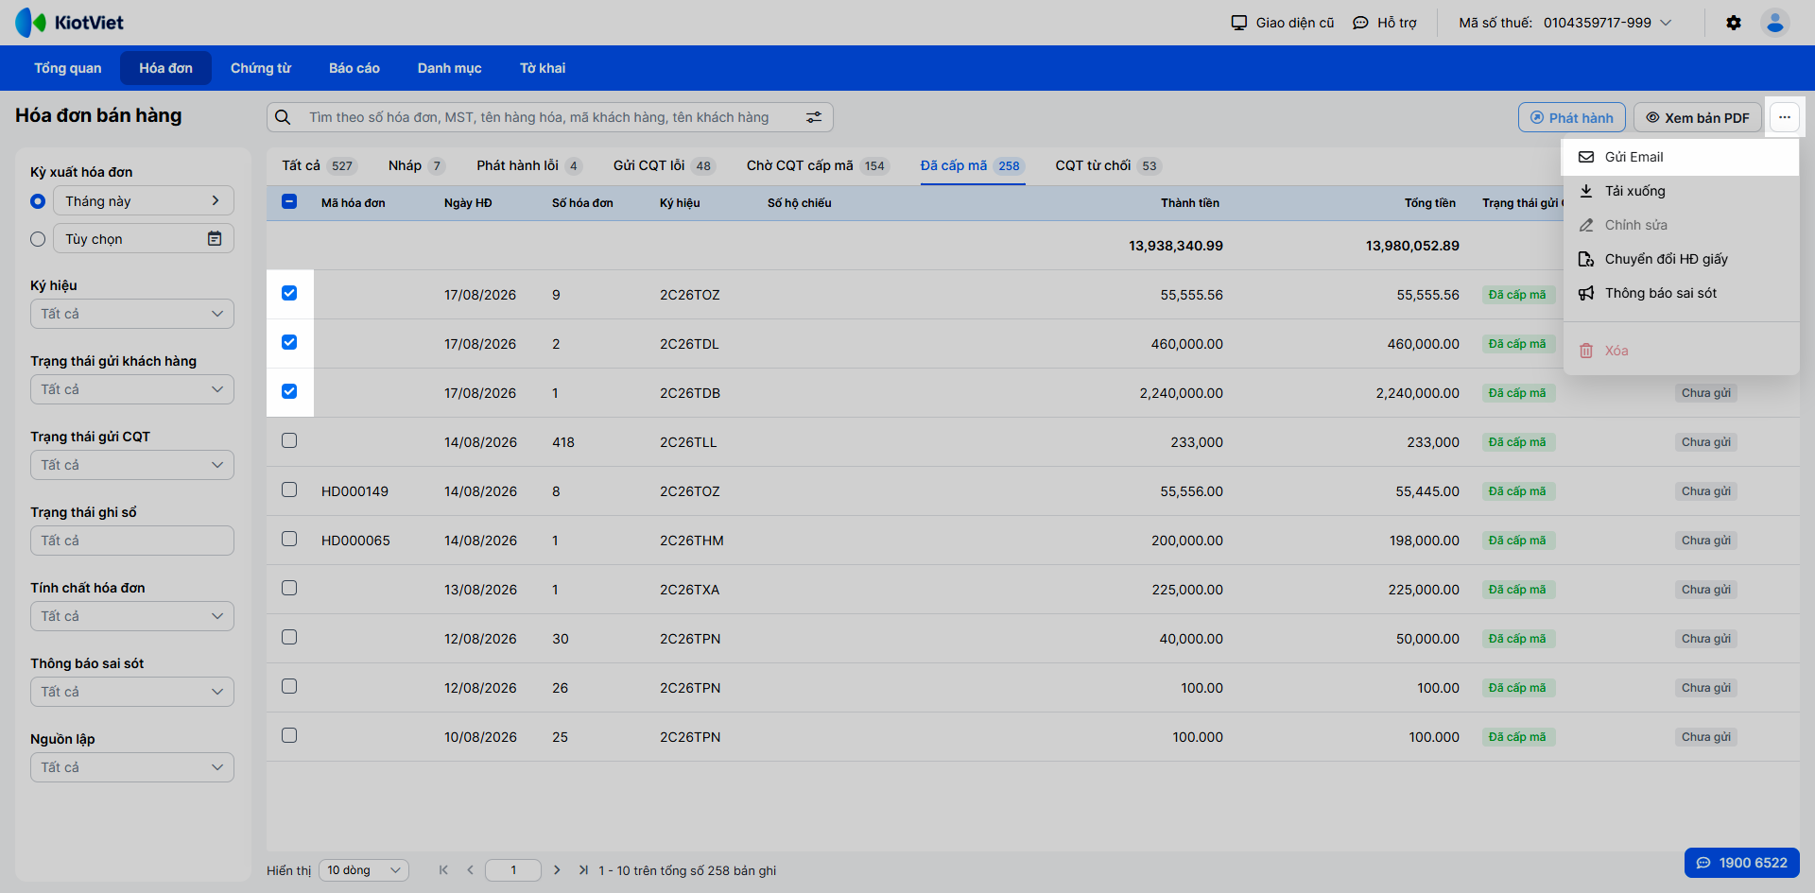The height and width of the screenshot is (893, 1815).
Task: Switch to the Gửi CQT lỗi tab
Action: click(665, 165)
